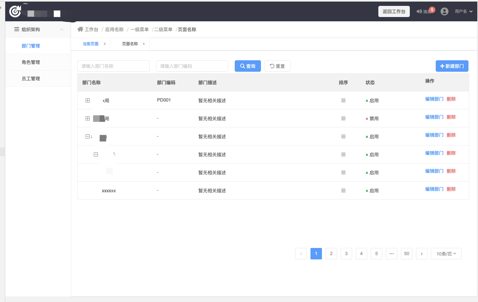Click 编辑部门 for the xxxxxx row
This screenshot has width=478, height=302.
434,189
